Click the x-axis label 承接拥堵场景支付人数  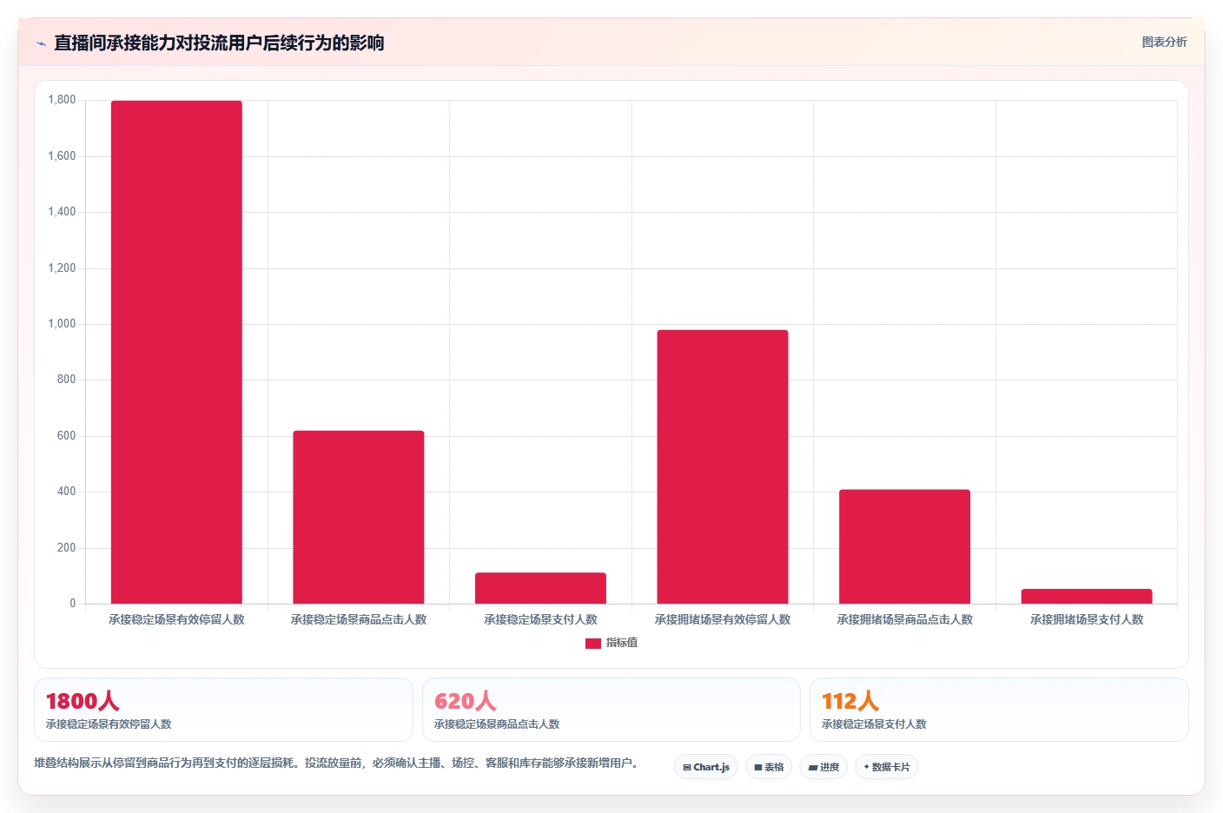click(x=1087, y=619)
